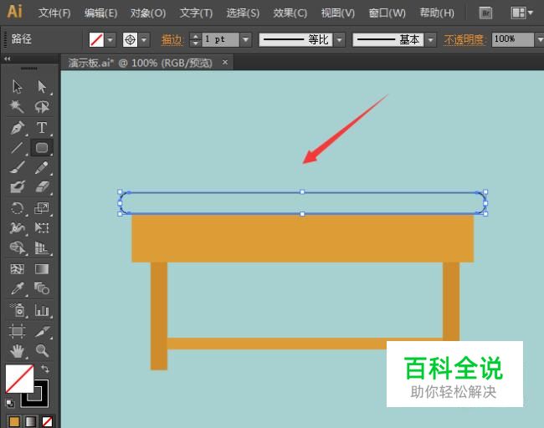Viewport: 544px width, 428px height.
Task: Select the Type tool
Action: (x=42, y=128)
